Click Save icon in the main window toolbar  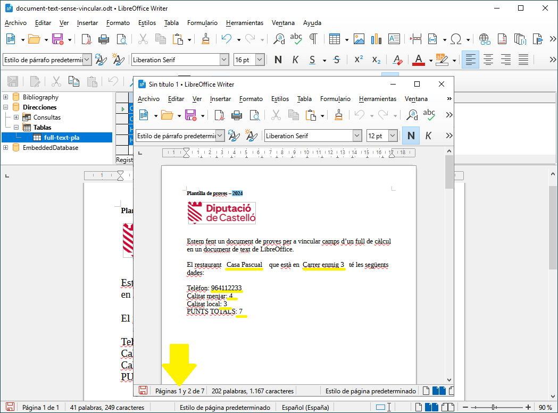tap(57, 39)
